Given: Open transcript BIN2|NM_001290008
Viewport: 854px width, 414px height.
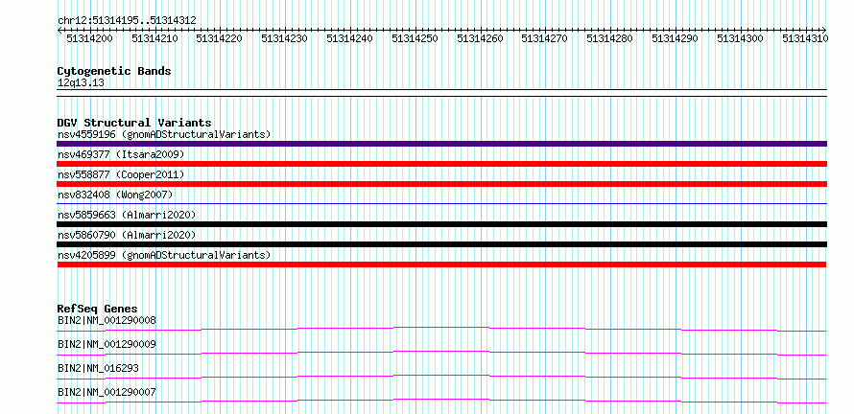Looking at the screenshot, I should pos(107,320).
